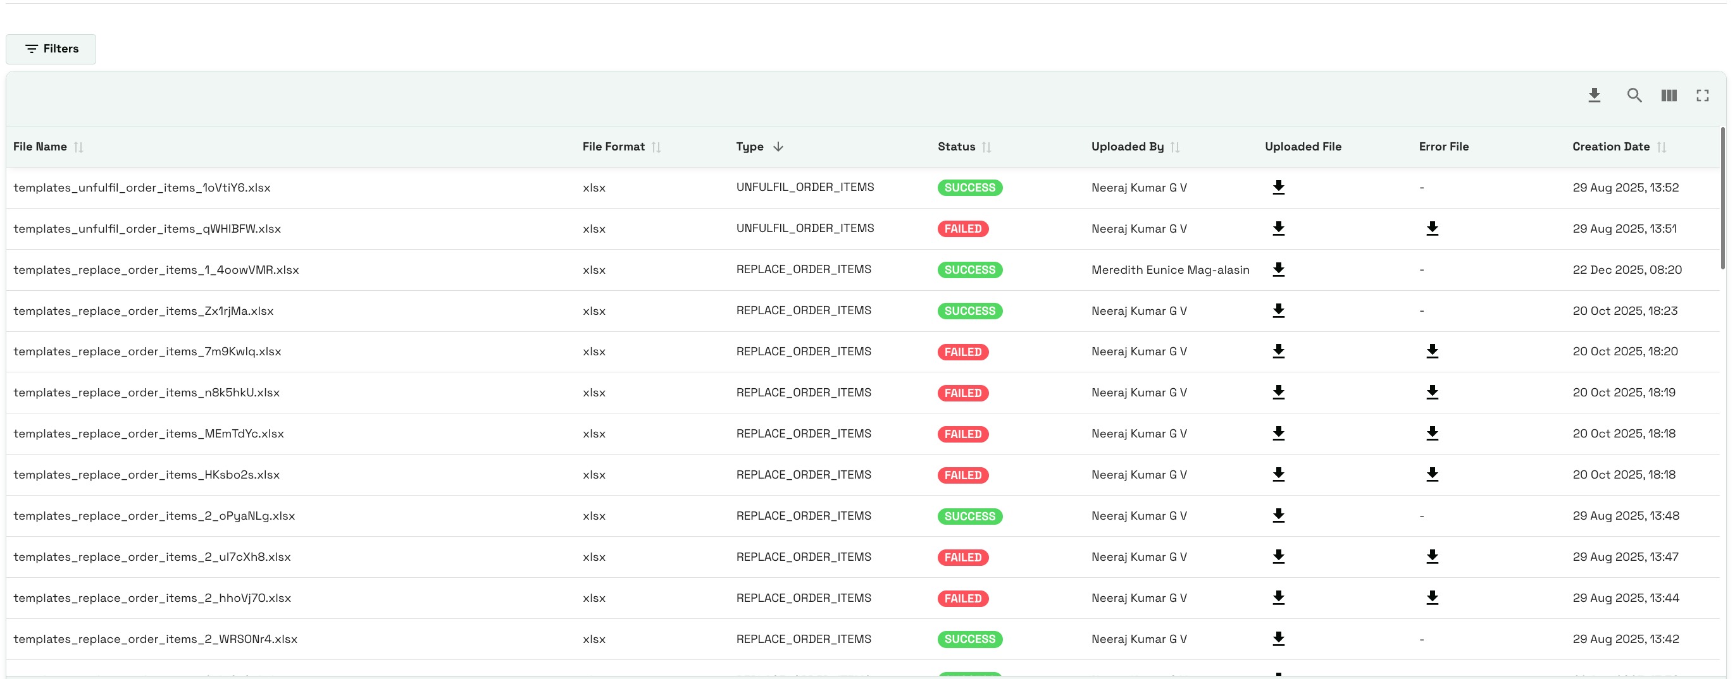This screenshot has height=679, width=1735.
Task: Download uploaded file for replace_order_items_n8k5hkU.xlsx
Action: (x=1278, y=393)
